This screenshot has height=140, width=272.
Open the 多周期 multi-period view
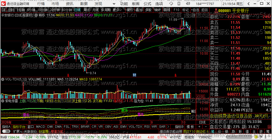(x=105, y=10)
